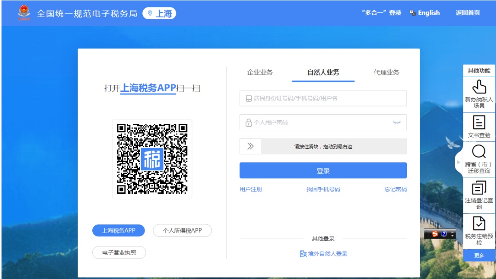Open the 文书查验 document check item
Image resolution: width=496 pixels, height=279 pixels.
pyautogui.click(x=479, y=127)
